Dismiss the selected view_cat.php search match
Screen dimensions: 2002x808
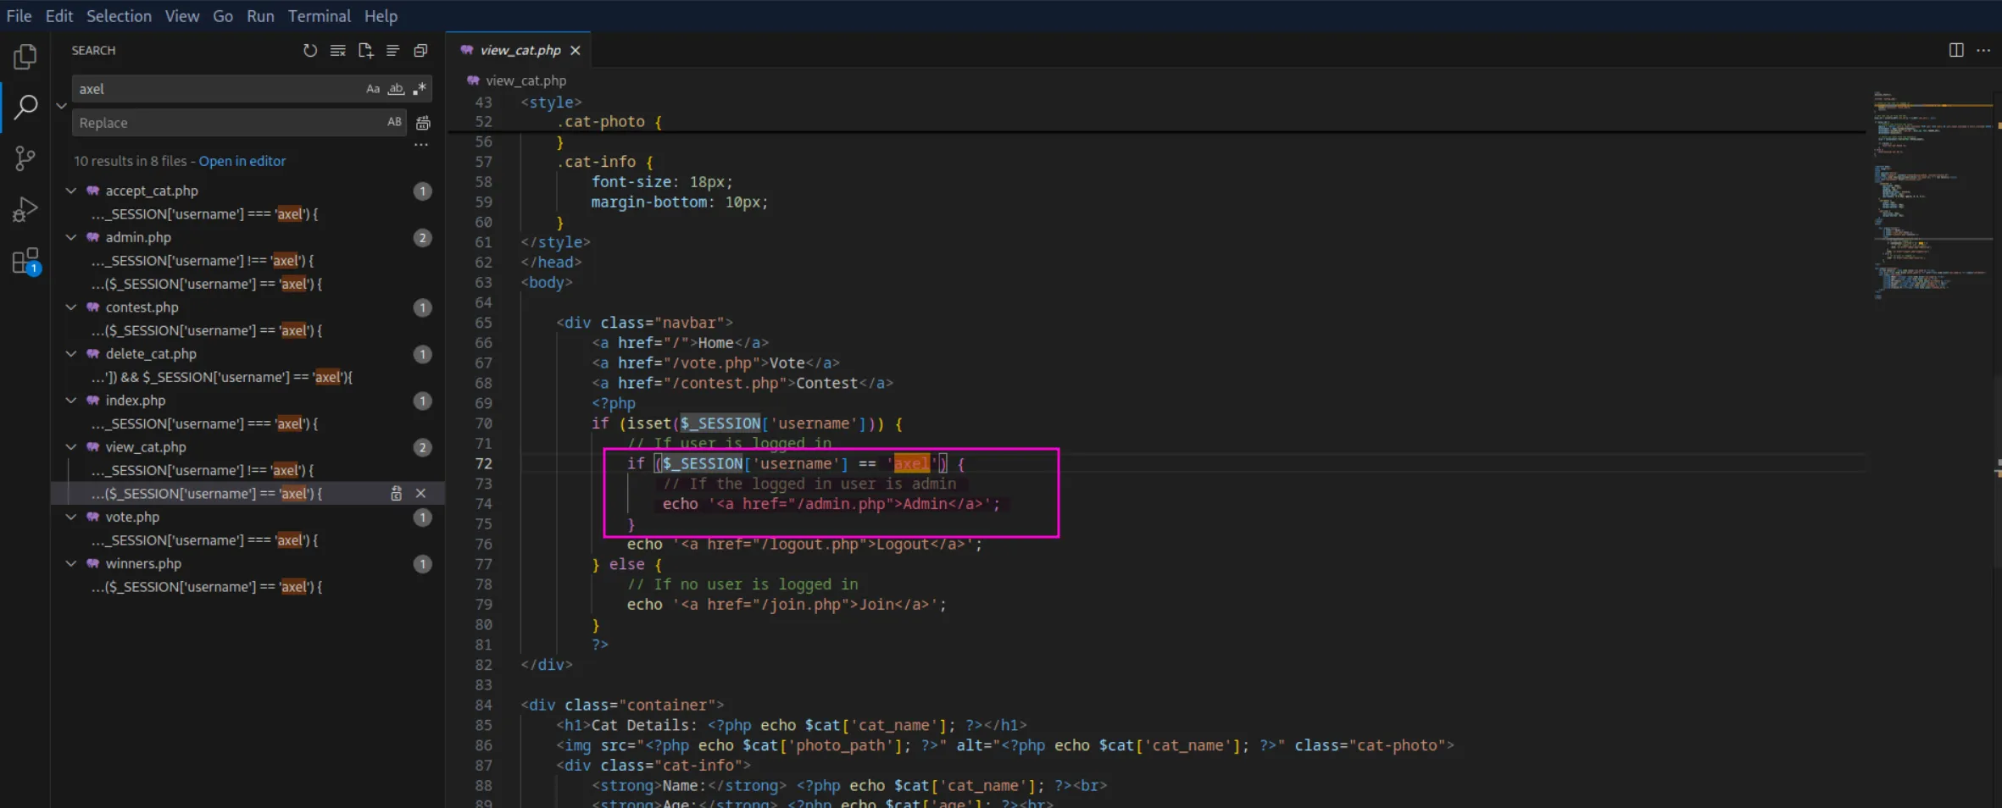click(420, 493)
